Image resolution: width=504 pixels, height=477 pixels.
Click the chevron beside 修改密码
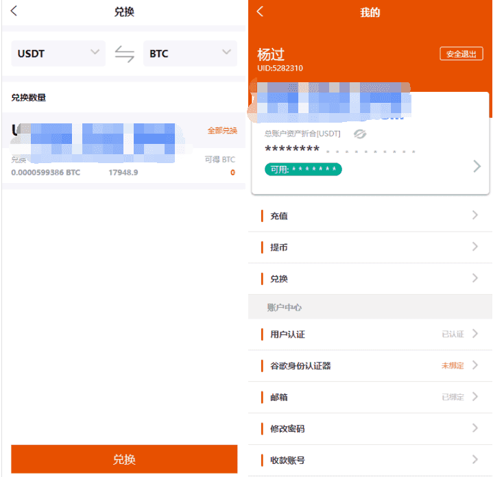point(475,428)
